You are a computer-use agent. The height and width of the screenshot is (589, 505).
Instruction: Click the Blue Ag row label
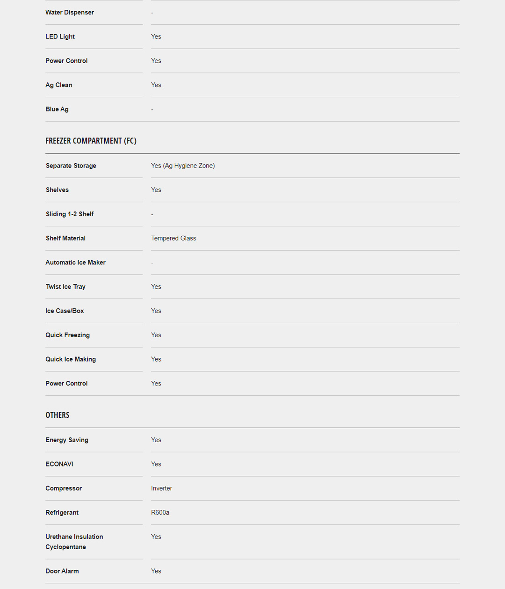tap(57, 109)
